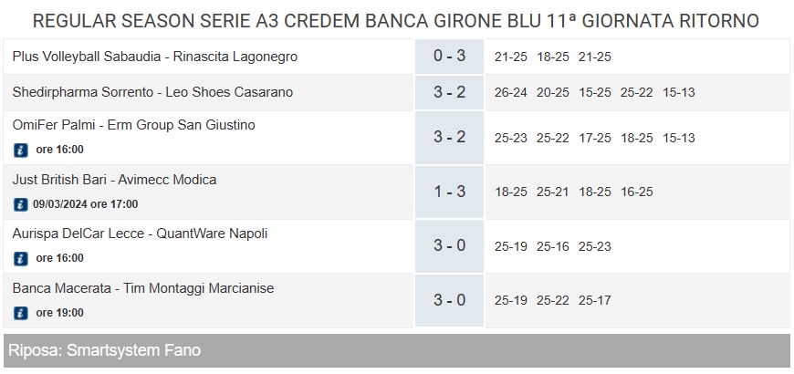The height and width of the screenshot is (374, 794).
Task: Click the 3 - 0 score of Lecce match
Action: (449, 246)
